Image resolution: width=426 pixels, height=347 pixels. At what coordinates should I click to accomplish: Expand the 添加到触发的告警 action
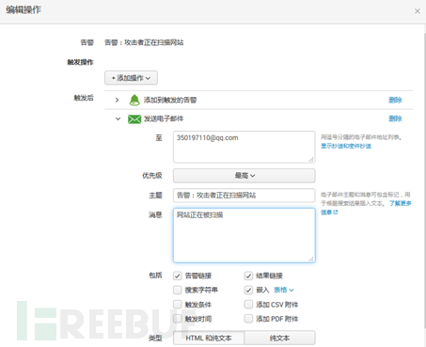pyautogui.click(x=117, y=100)
